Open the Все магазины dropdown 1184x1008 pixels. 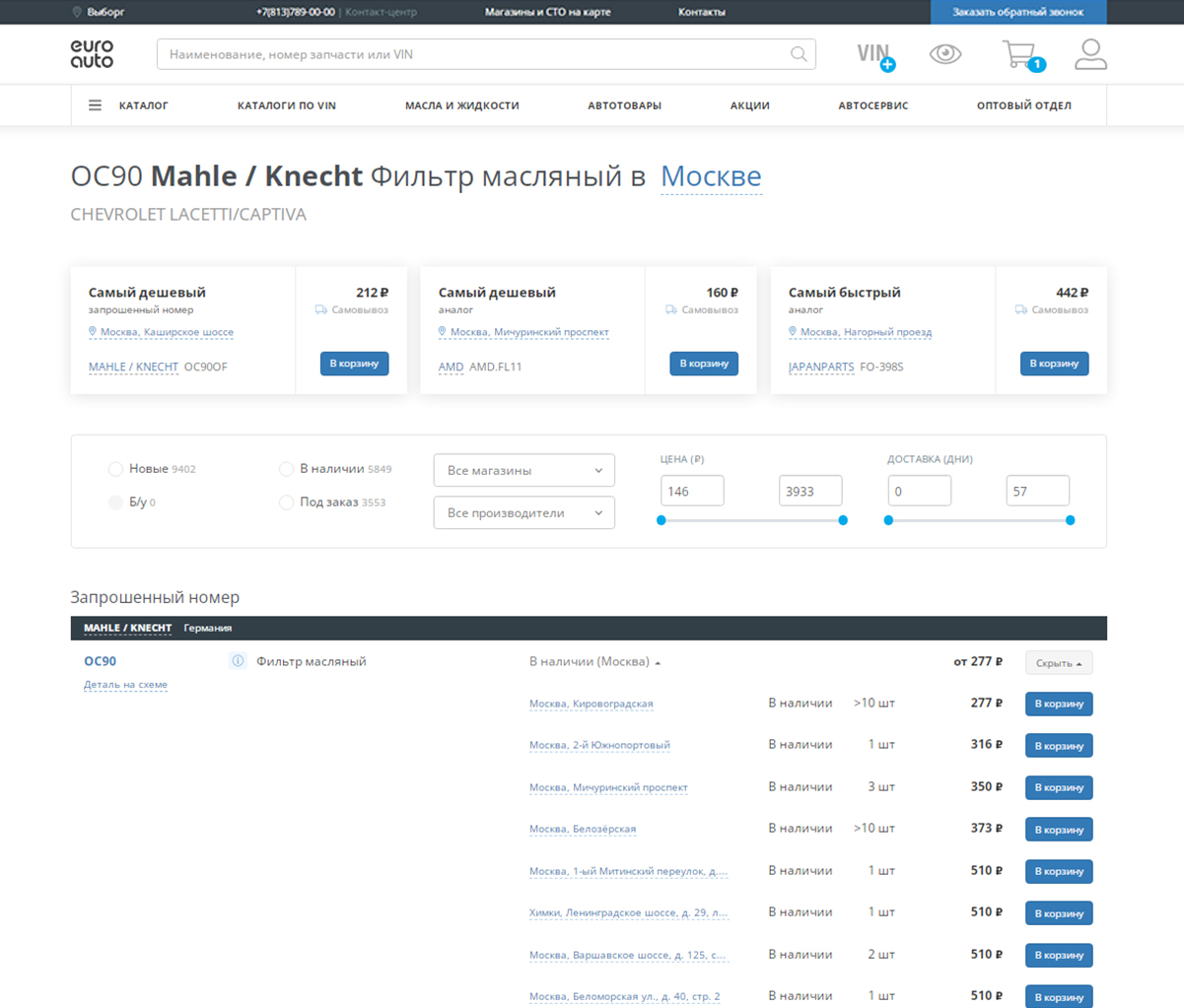coord(524,470)
